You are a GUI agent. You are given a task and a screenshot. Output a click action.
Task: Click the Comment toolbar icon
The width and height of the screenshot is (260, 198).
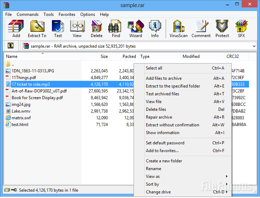[202, 26]
